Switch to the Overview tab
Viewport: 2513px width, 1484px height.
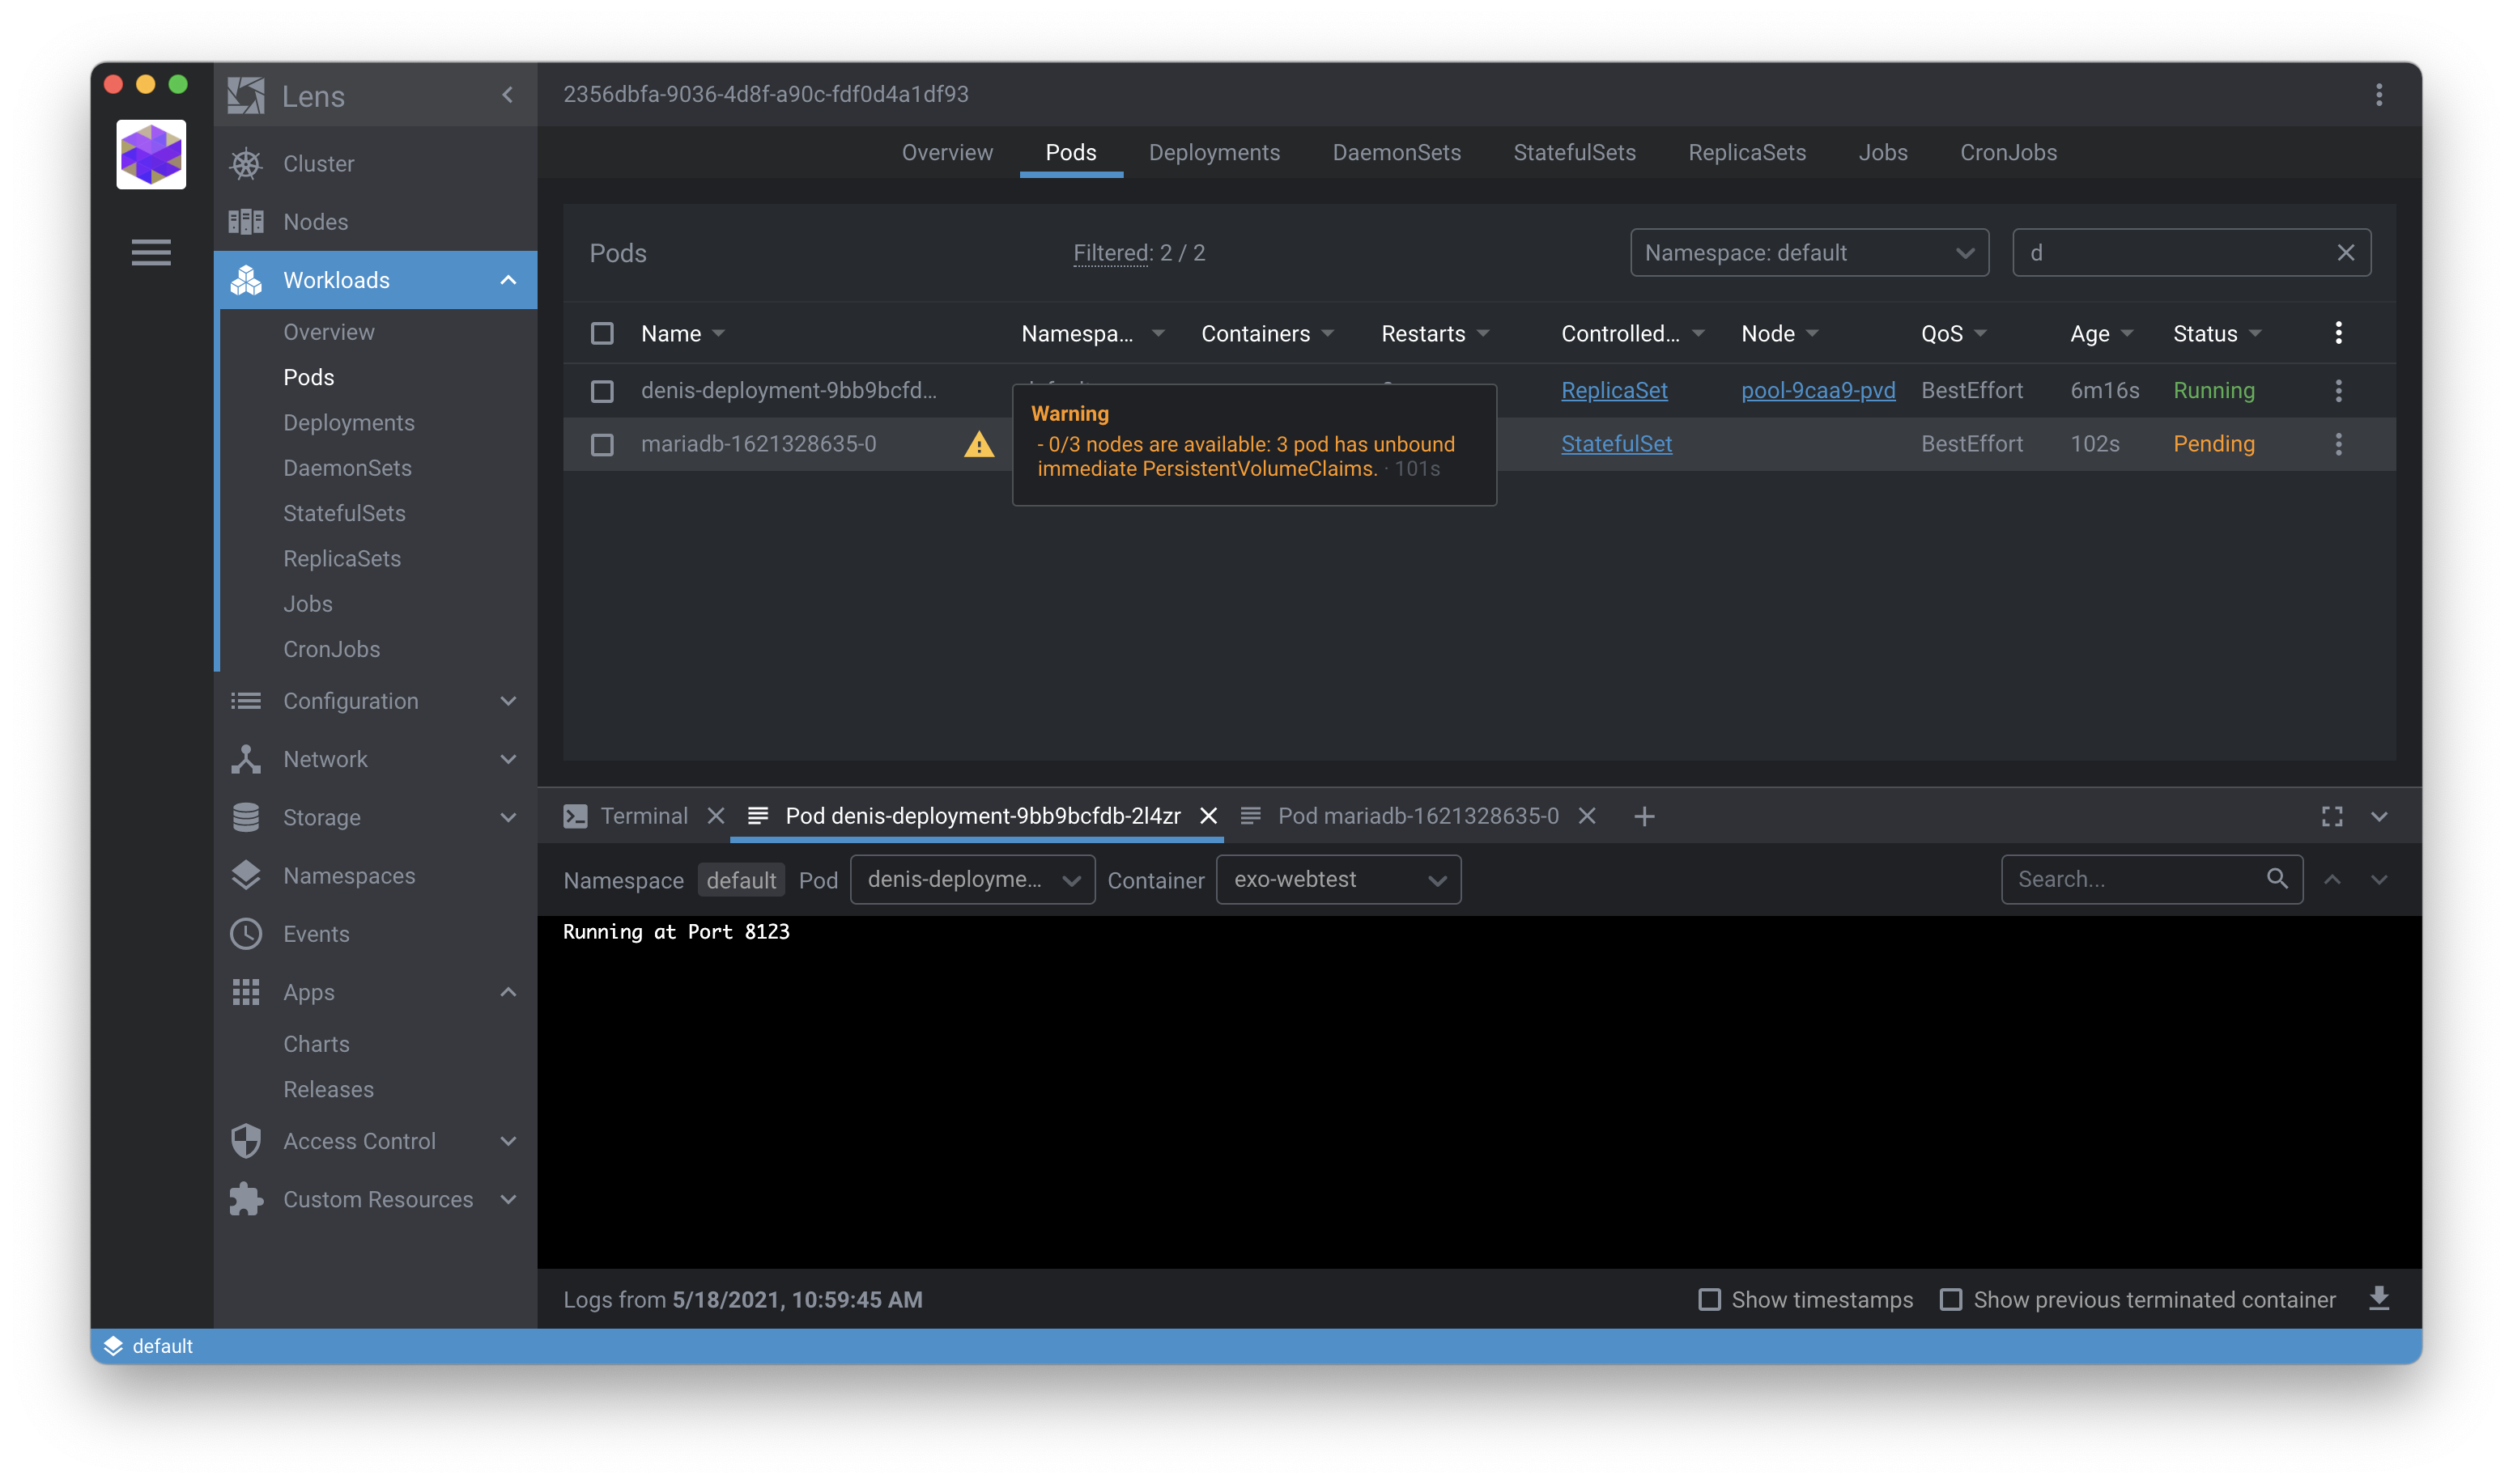pyautogui.click(x=946, y=153)
